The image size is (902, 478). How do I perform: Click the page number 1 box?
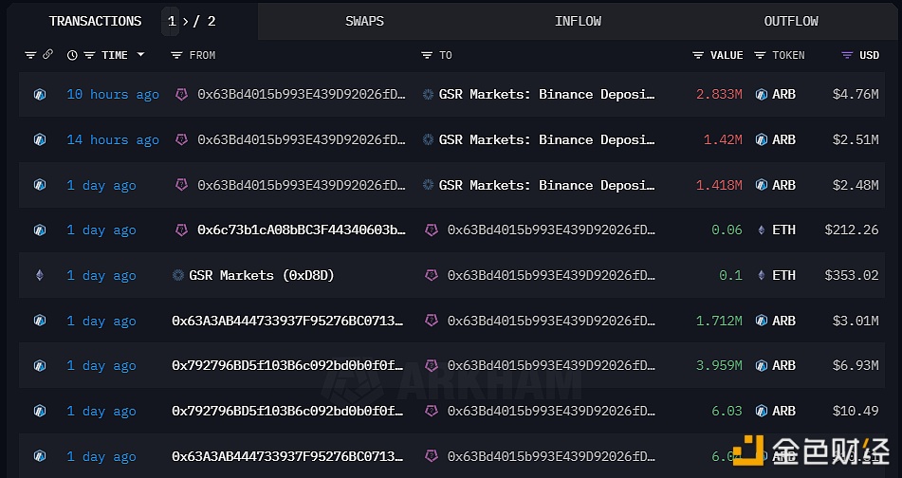[x=171, y=21]
